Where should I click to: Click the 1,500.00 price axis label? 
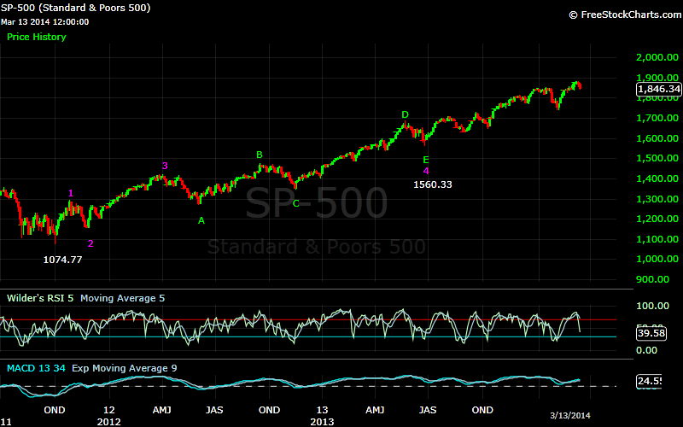point(657,158)
